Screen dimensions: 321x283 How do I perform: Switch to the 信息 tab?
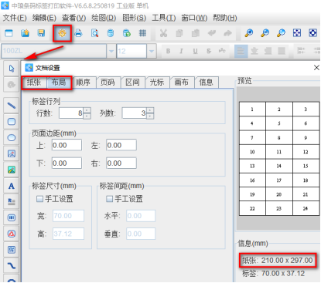pos(206,83)
